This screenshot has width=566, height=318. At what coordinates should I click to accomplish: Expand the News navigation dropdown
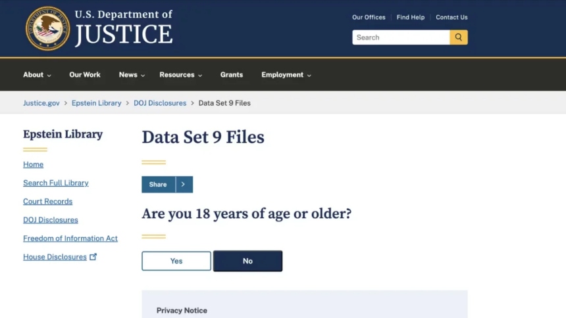click(x=132, y=75)
